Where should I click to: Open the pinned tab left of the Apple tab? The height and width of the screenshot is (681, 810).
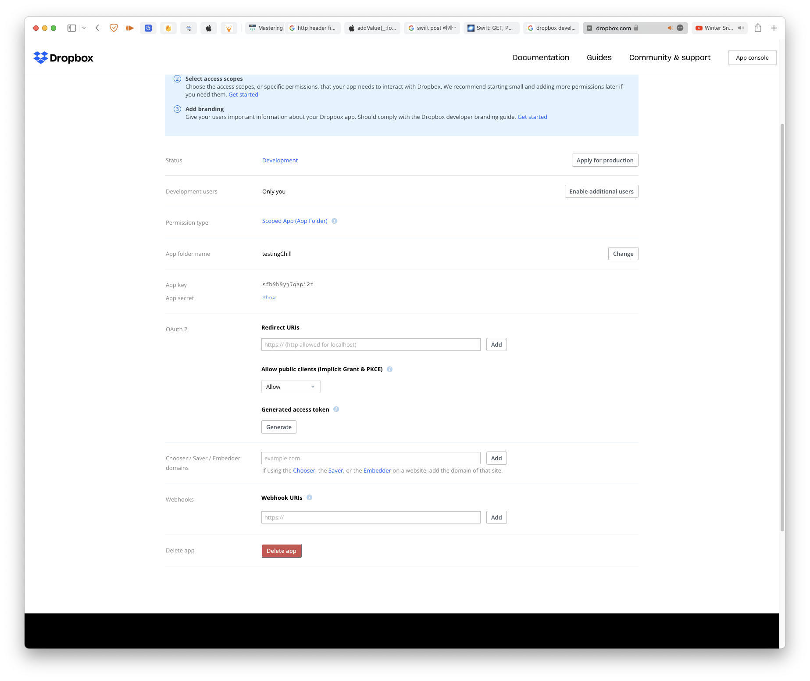click(189, 28)
